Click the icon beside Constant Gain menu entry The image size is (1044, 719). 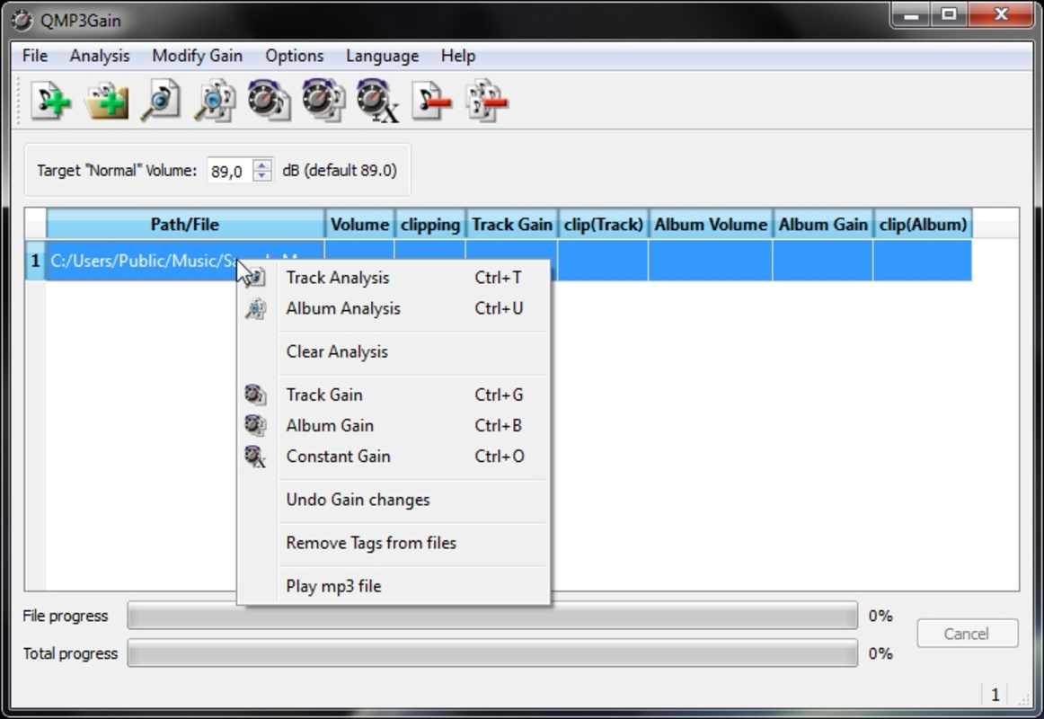[256, 457]
